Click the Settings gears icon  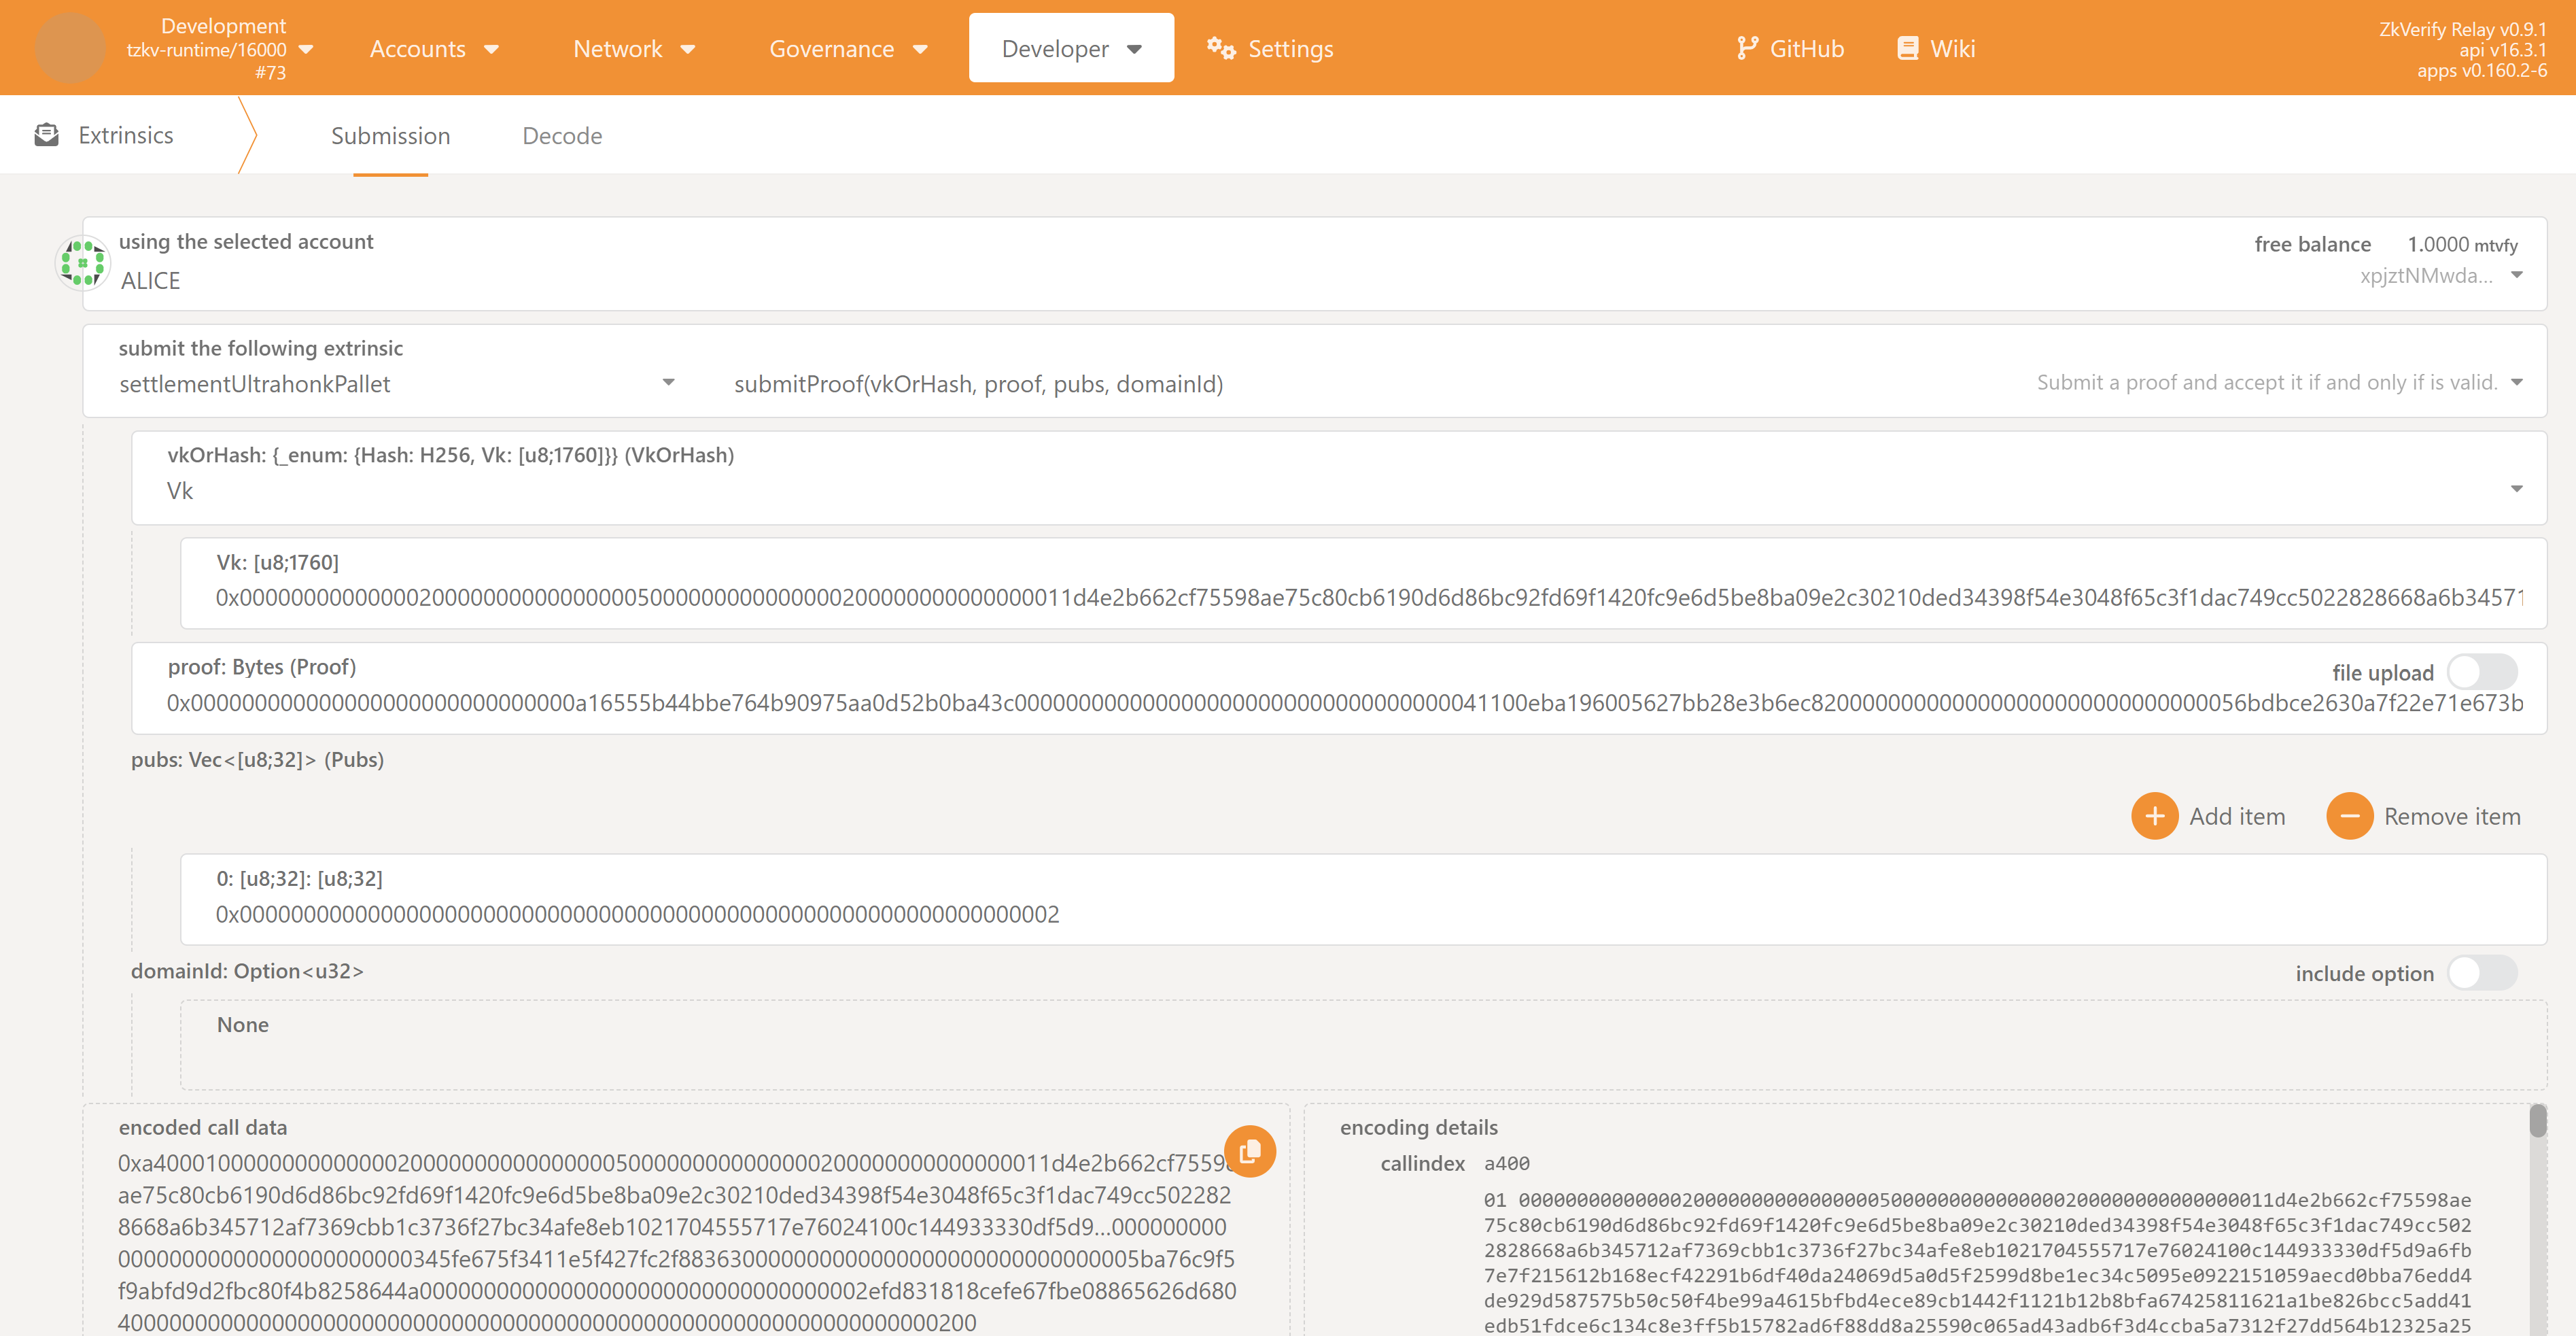[x=1220, y=48]
